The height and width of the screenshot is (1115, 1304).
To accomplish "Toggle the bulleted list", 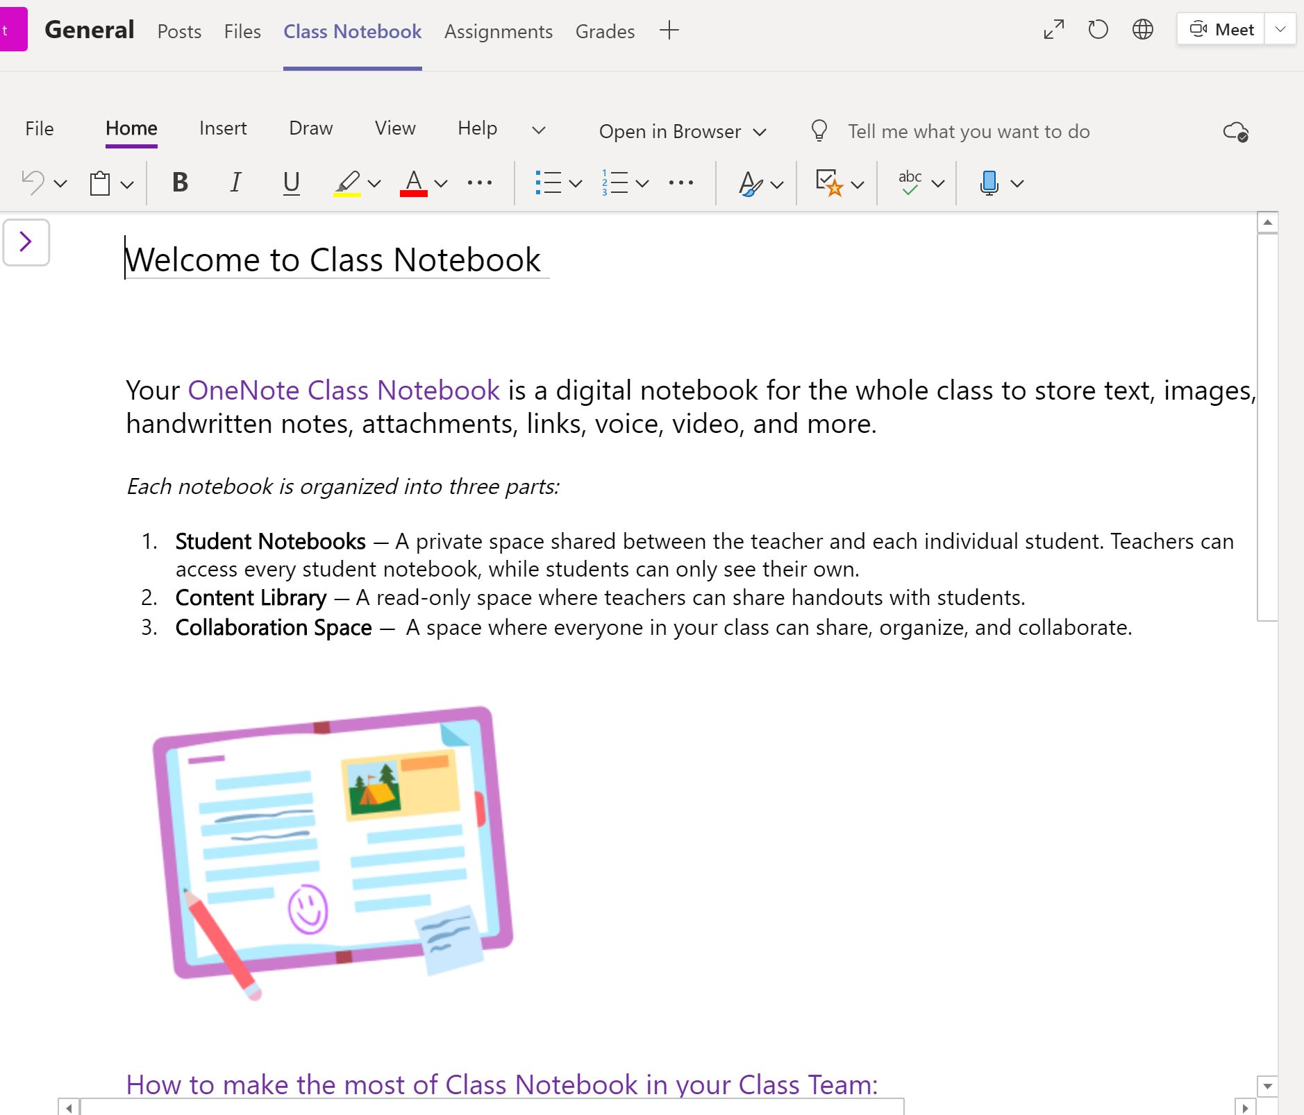I will tap(549, 182).
